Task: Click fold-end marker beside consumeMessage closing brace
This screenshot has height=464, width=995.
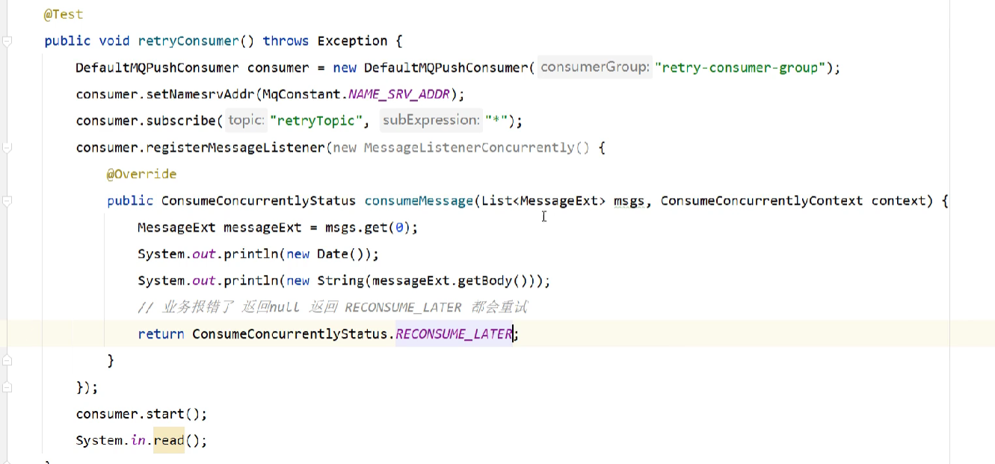Action: coord(7,361)
